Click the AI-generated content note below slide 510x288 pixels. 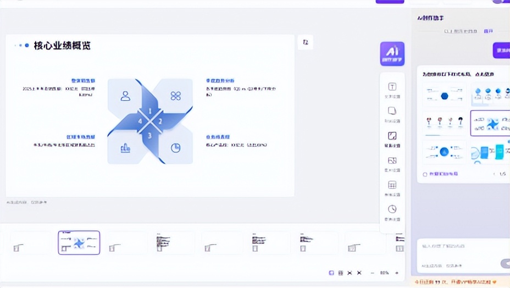tap(27, 202)
